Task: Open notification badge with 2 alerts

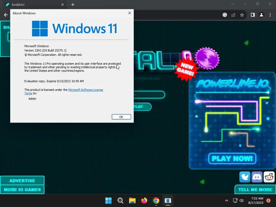Action: pyautogui.click(x=268, y=201)
